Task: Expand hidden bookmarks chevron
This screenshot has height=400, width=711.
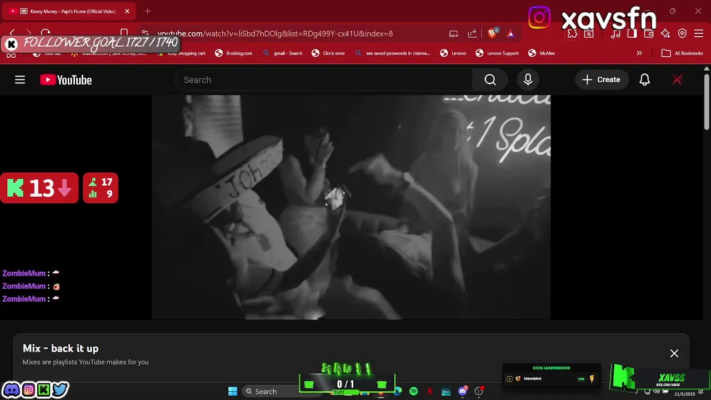Action: click(639, 53)
